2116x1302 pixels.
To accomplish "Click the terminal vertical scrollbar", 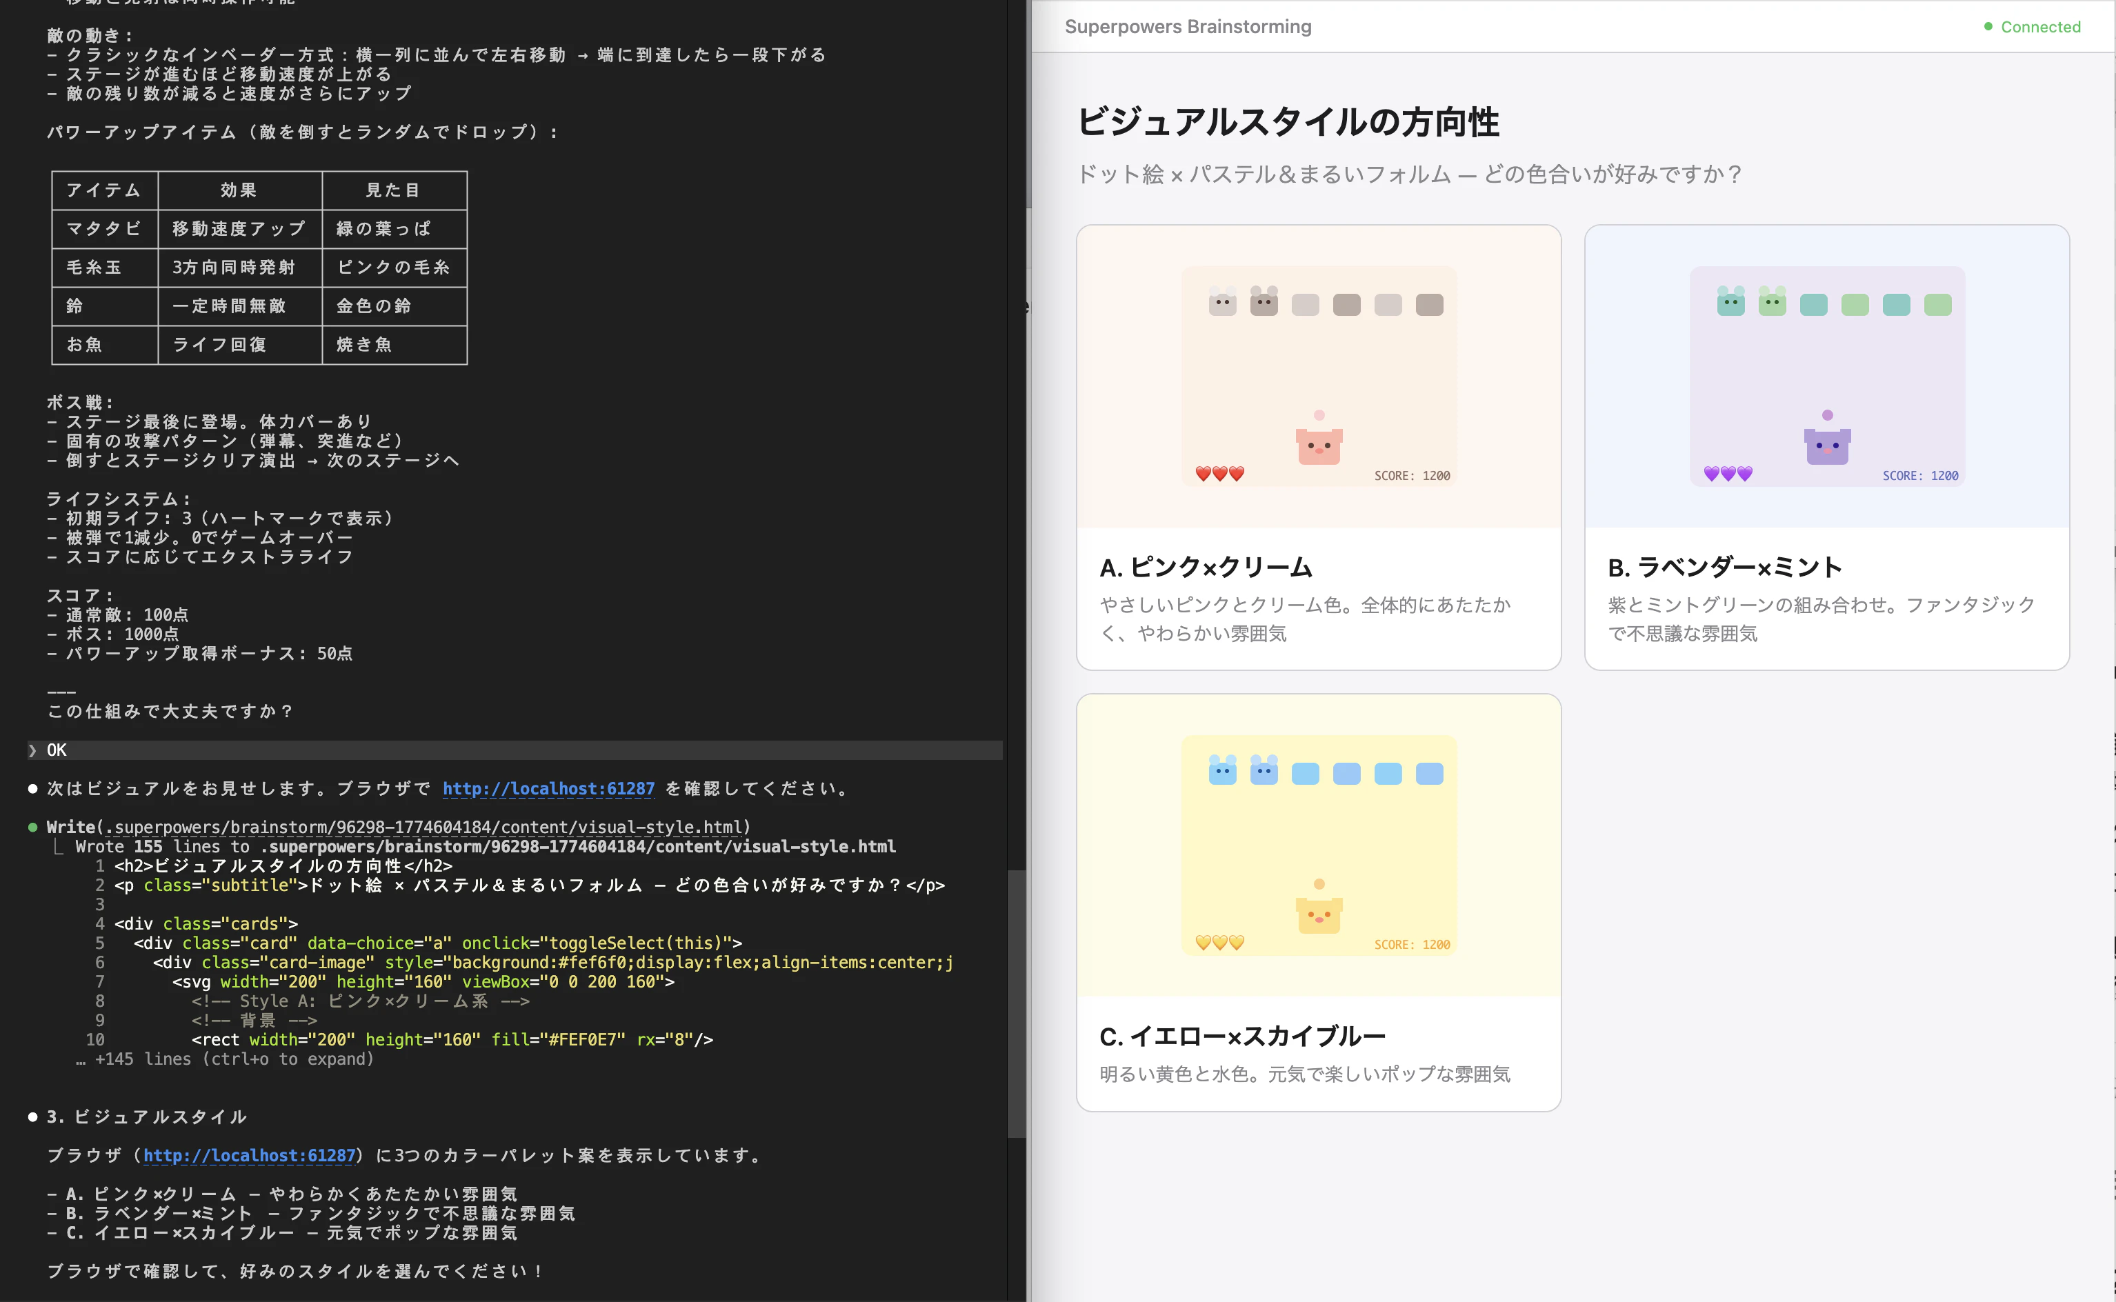I will click(1016, 1003).
